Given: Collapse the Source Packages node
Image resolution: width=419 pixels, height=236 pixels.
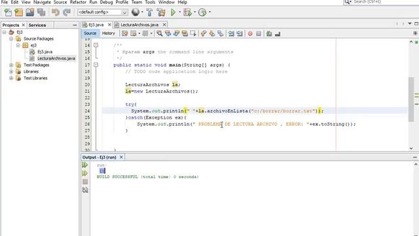Looking at the screenshot, I should [x=11, y=39].
